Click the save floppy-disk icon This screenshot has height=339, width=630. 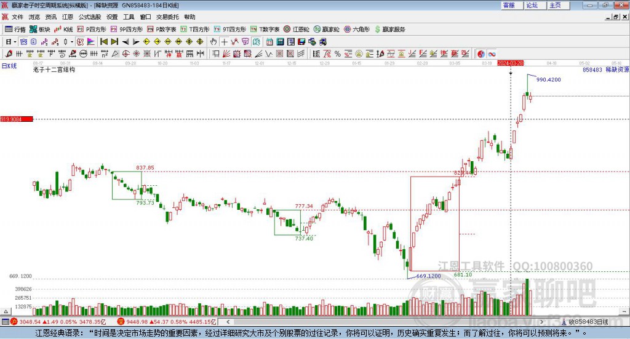(301, 42)
